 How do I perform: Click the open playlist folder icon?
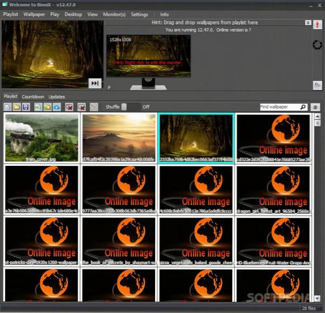(16, 107)
